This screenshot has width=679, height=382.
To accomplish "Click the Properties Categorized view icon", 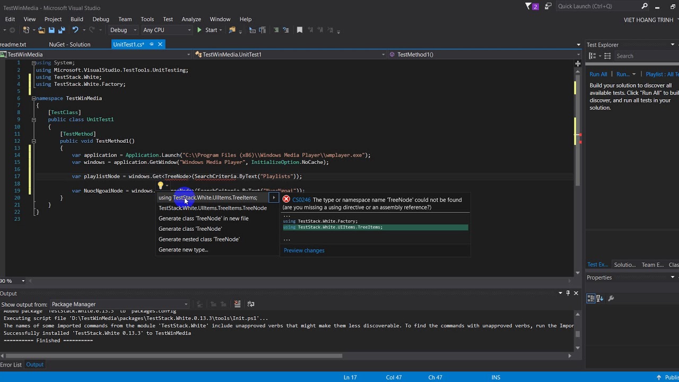I will point(591,299).
